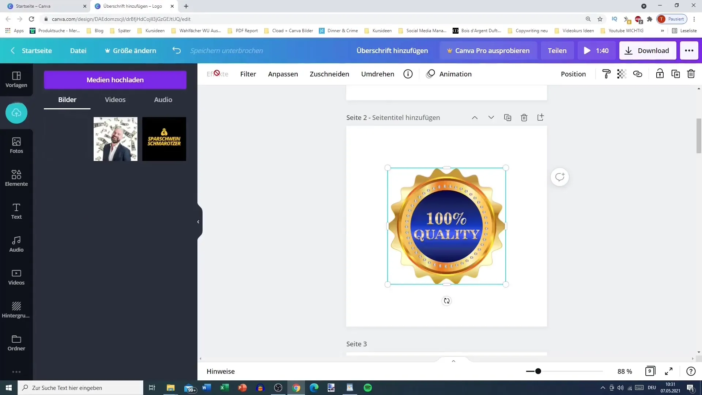Viewport: 702px width, 395px height.
Task: Toggle page 2 collapse with up chevron
Action: (x=475, y=117)
